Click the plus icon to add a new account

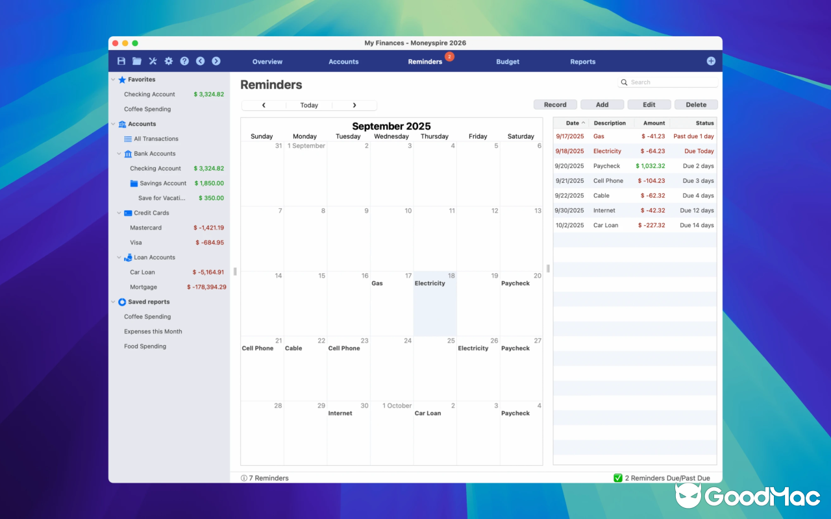pyautogui.click(x=711, y=61)
